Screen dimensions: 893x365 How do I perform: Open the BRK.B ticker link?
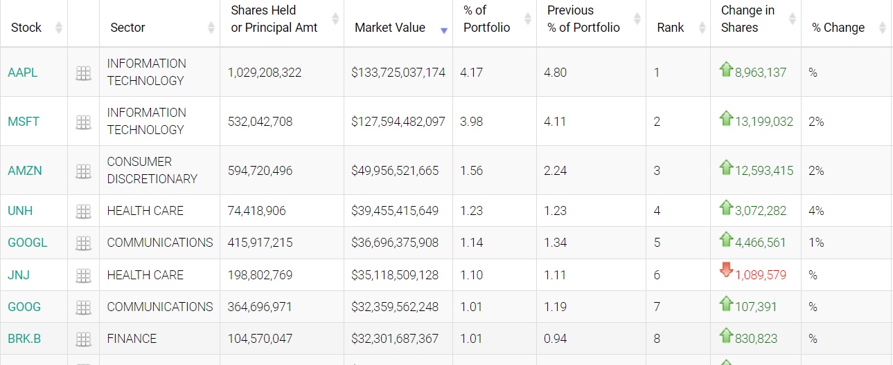tap(24, 339)
